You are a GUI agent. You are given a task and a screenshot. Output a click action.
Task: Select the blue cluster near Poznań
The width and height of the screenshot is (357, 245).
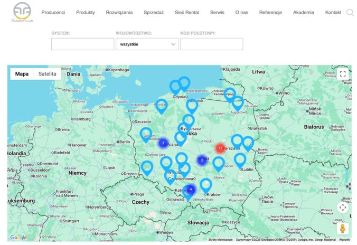163,143
